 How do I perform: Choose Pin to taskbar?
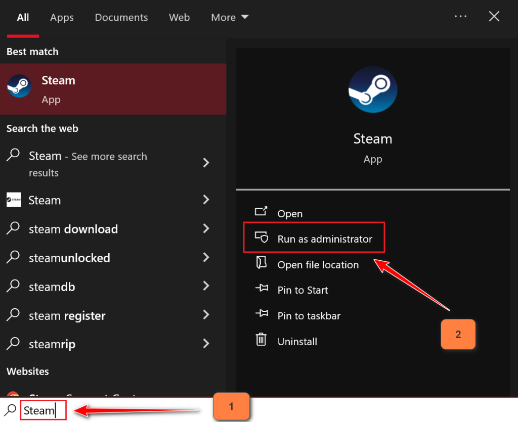[309, 316]
